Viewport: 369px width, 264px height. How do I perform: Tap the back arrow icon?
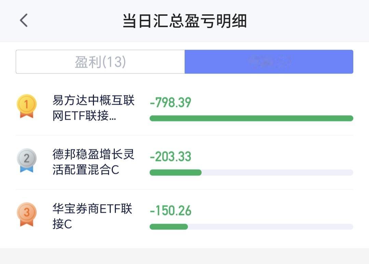[24, 20]
